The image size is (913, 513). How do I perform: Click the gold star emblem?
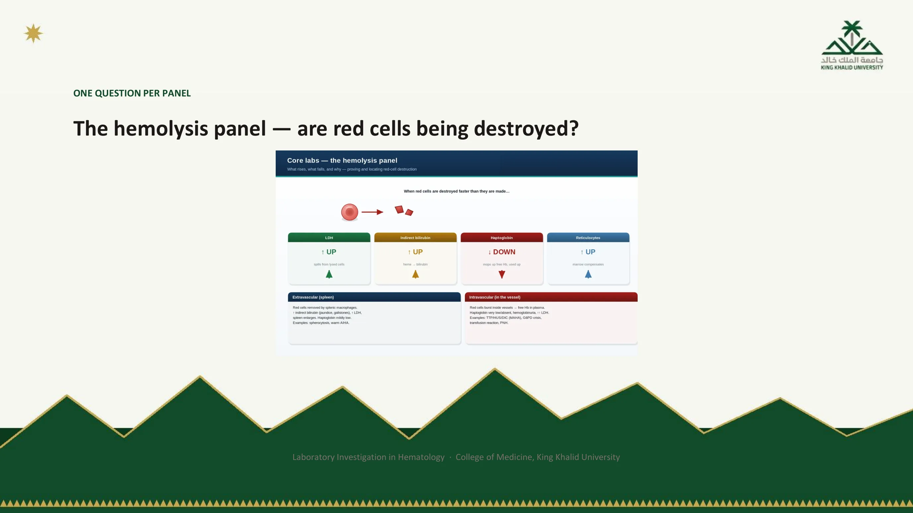33,33
